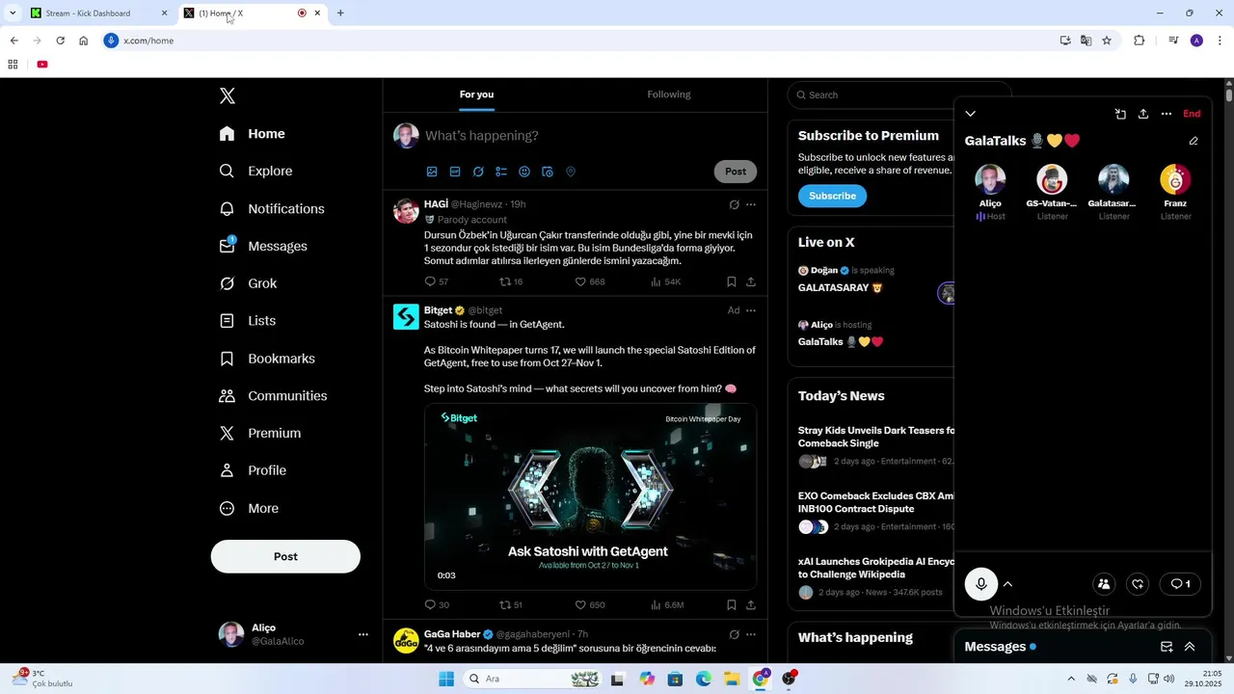Open Communities in the sidebar
Screen dimensions: 1234x694
(274, 396)
